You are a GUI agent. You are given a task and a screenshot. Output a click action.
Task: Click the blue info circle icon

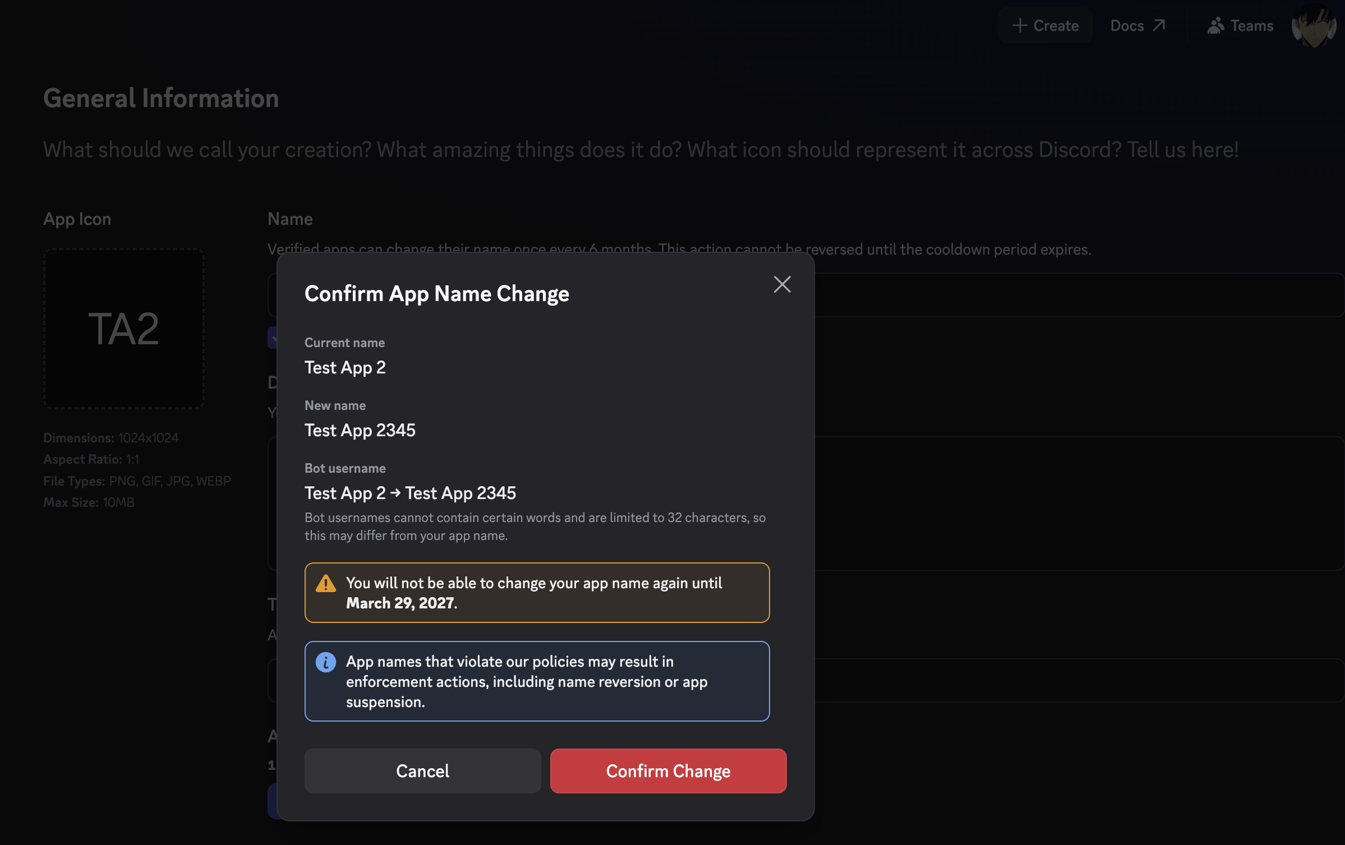point(326,662)
